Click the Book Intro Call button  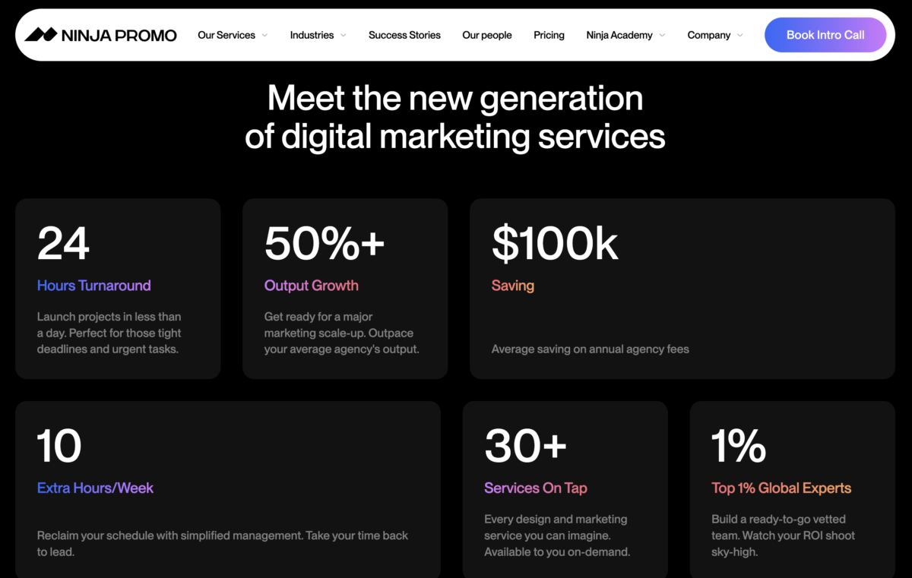point(825,34)
